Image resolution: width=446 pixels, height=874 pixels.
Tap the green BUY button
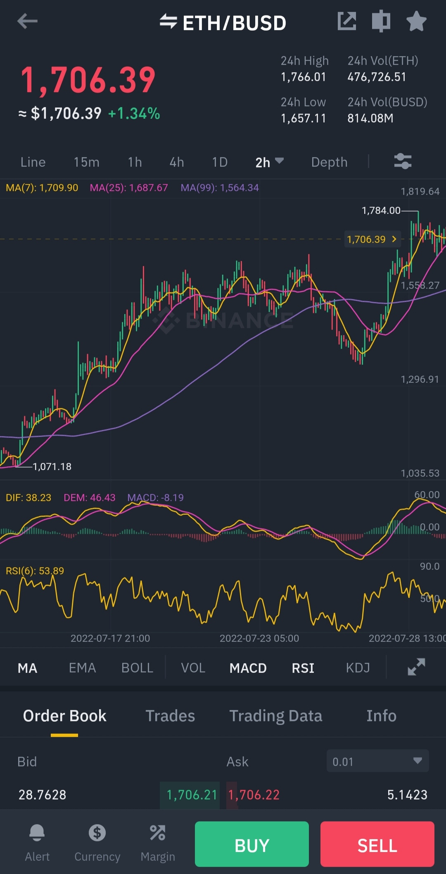[x=252, y=844]
